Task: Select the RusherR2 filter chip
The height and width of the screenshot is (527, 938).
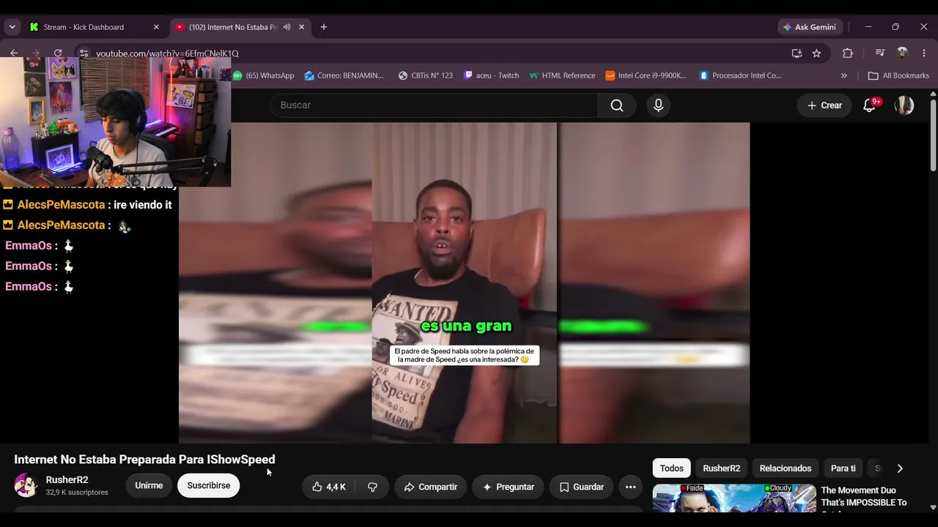Action: click(x=722, y=468)
